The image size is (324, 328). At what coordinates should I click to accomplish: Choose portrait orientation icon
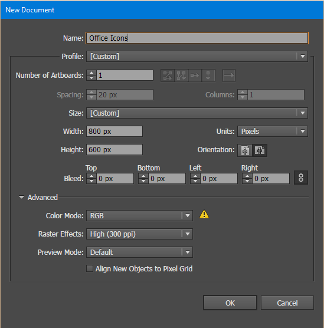(245, 150)
